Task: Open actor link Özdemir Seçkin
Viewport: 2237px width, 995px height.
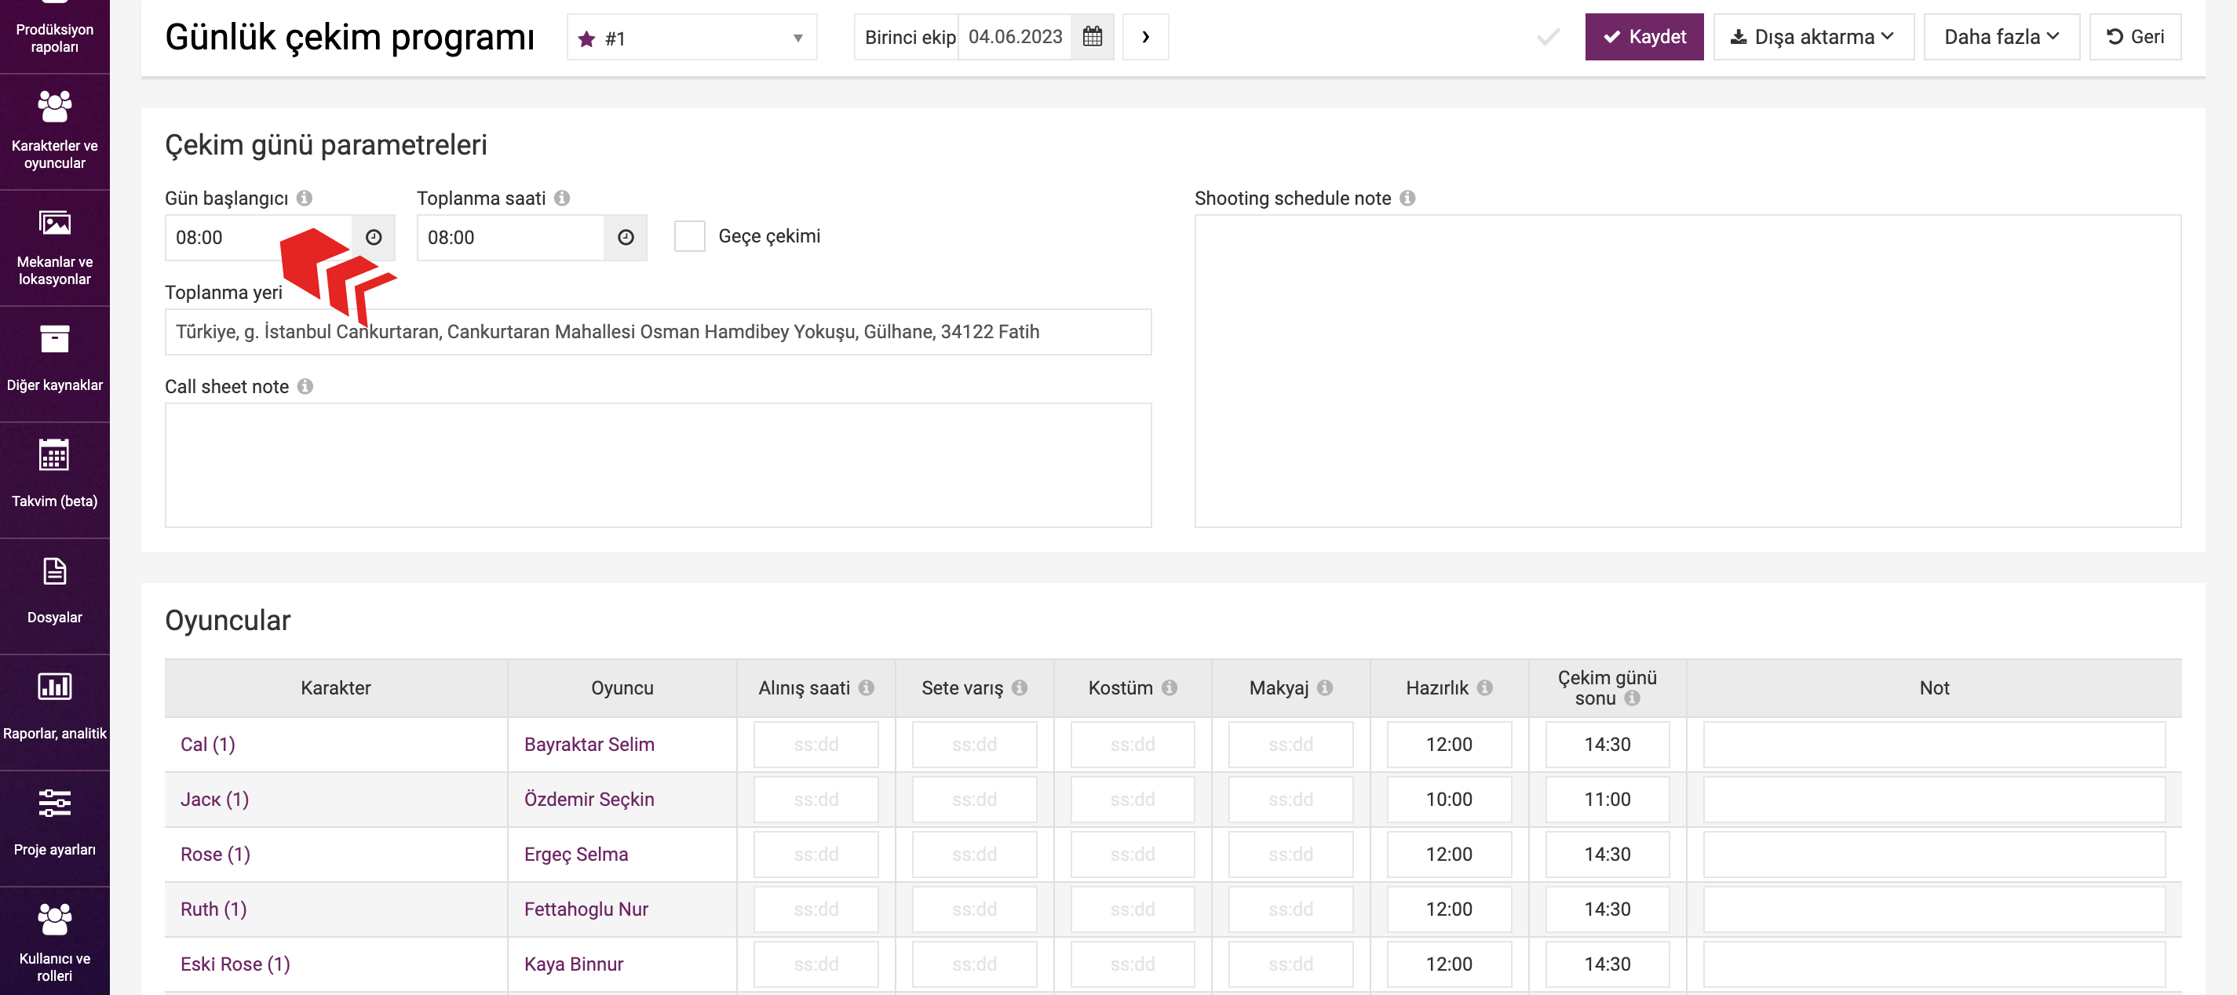Action: (x=589, y=799)
